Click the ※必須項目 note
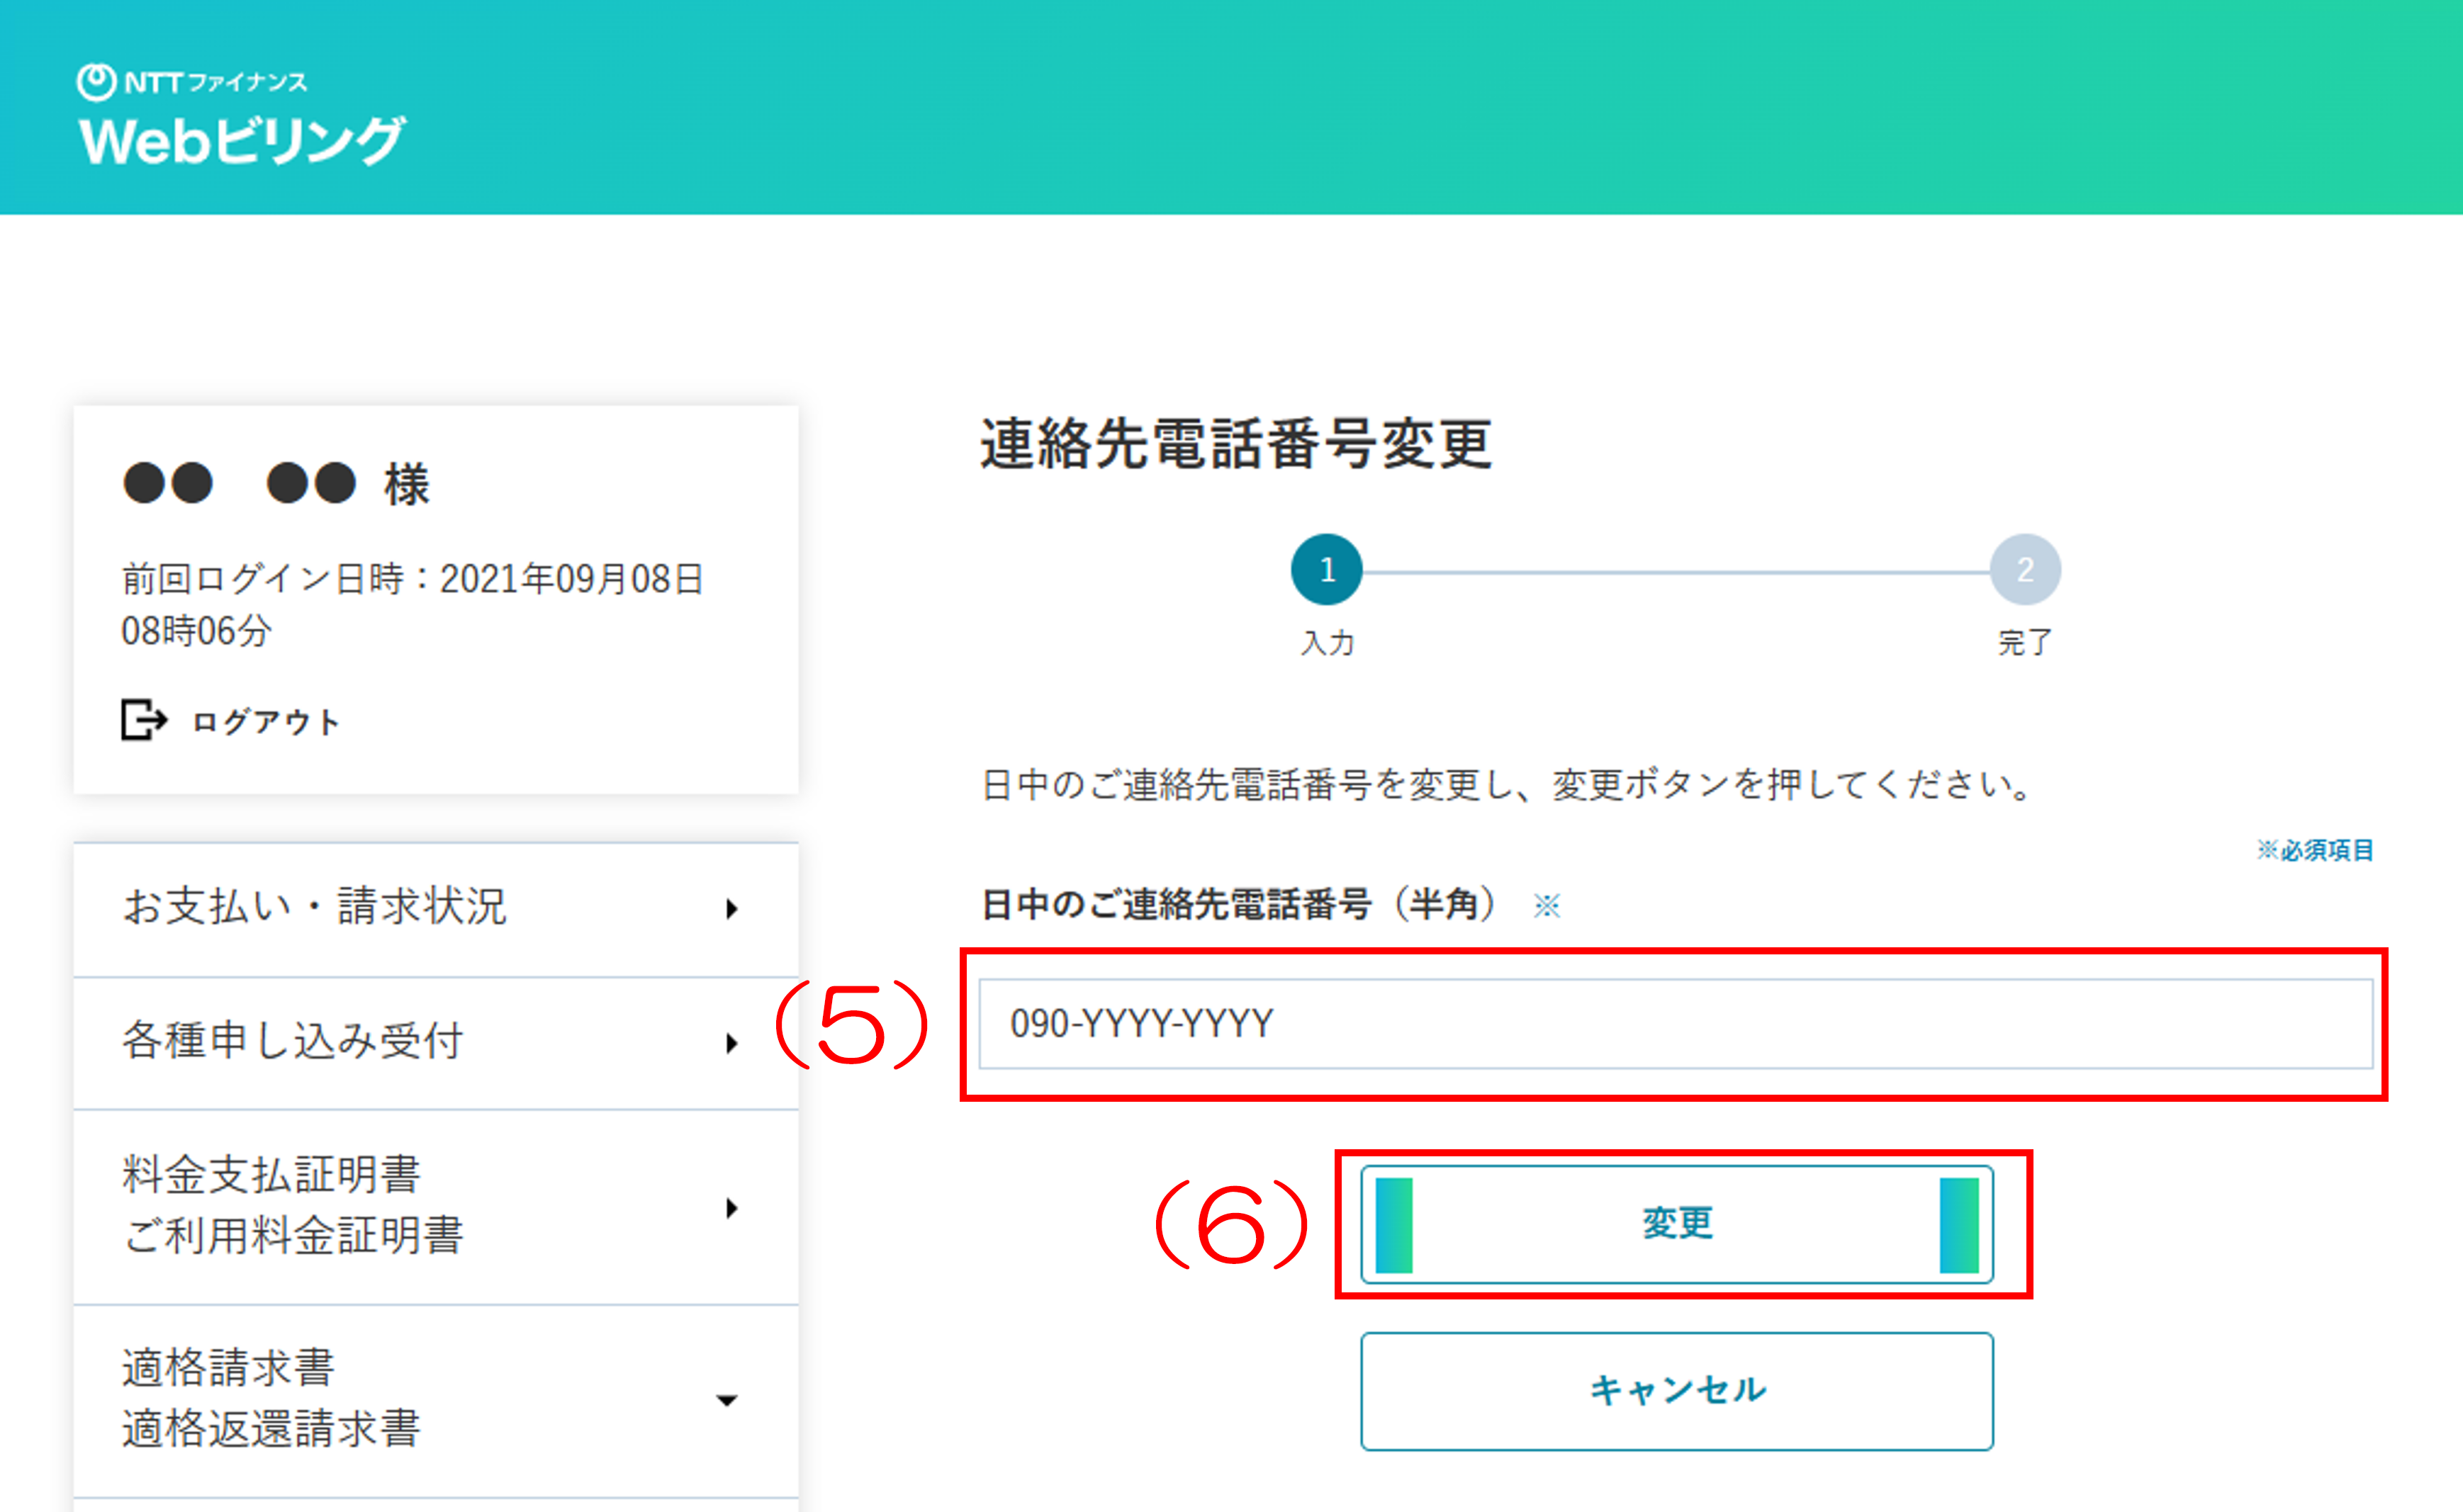Screen dimensions: 2463x1512 pos(2315,850)
